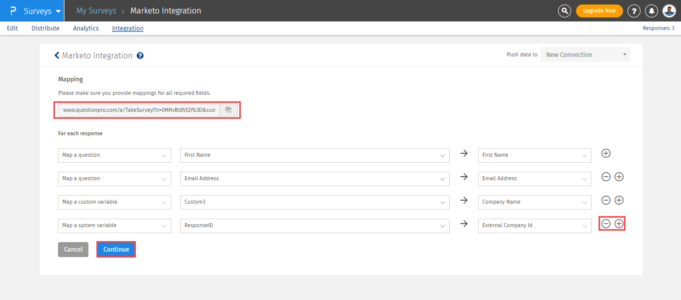The width and height of the screenshot is (681, 300).
Task: Open the help question mark icon
Action: pos(634,10)
